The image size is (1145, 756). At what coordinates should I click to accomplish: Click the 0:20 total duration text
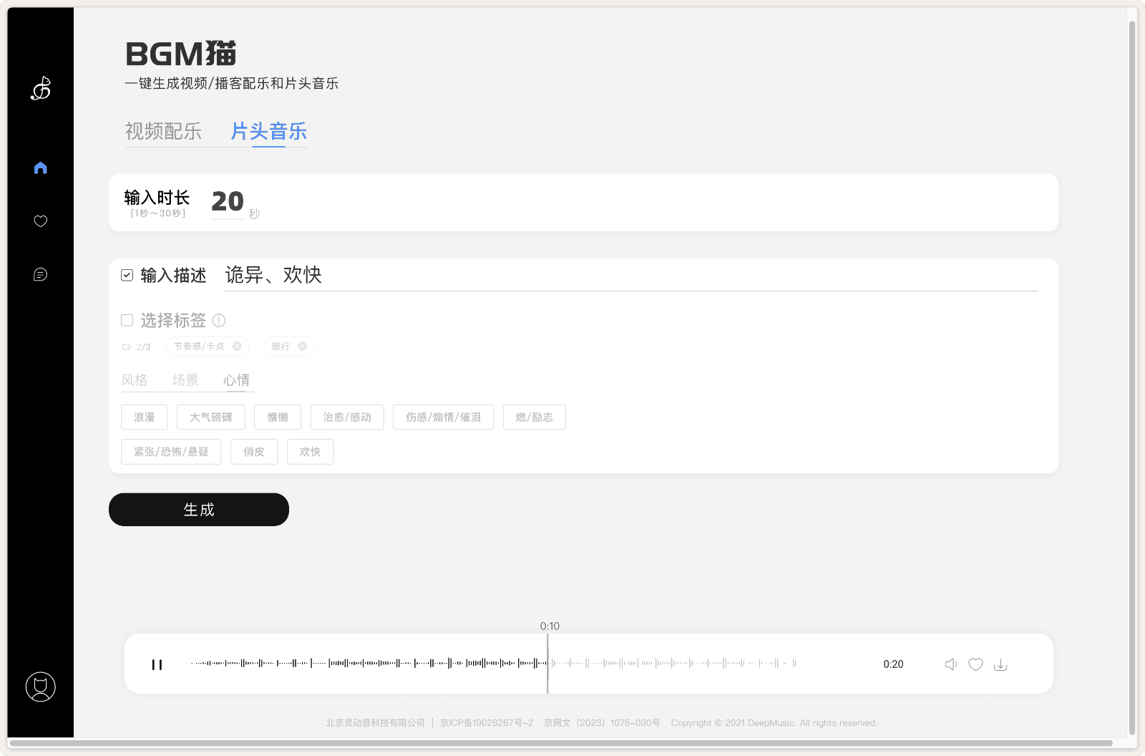click(x=893, y=664)
